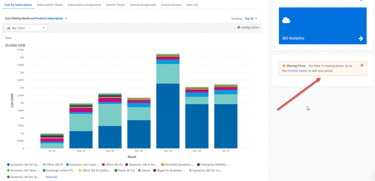Click the cloud icon on 365 Analytics tile
Image resolution: width=375 pixels, height=181 pixels.
point(286,21)
